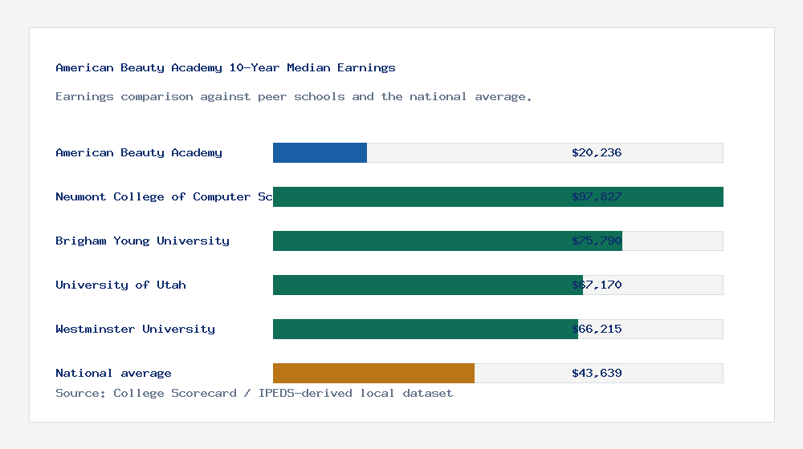Click the blue American Beauty Academy bar
Viewport: 803px width, 449px height.
(x=320, y=153)
